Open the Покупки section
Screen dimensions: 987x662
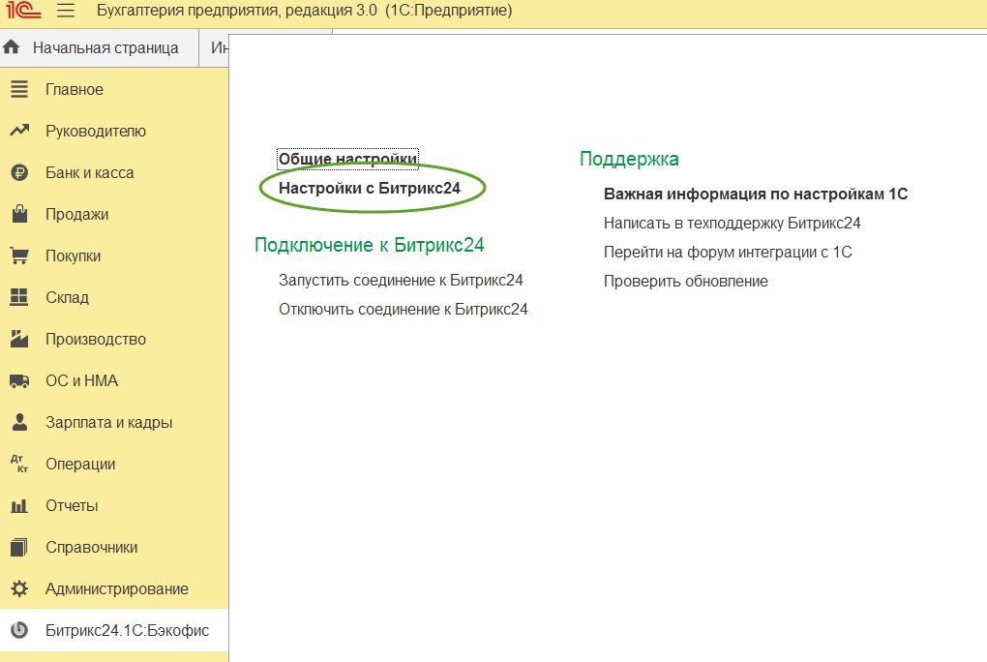(x=114, y=256)
